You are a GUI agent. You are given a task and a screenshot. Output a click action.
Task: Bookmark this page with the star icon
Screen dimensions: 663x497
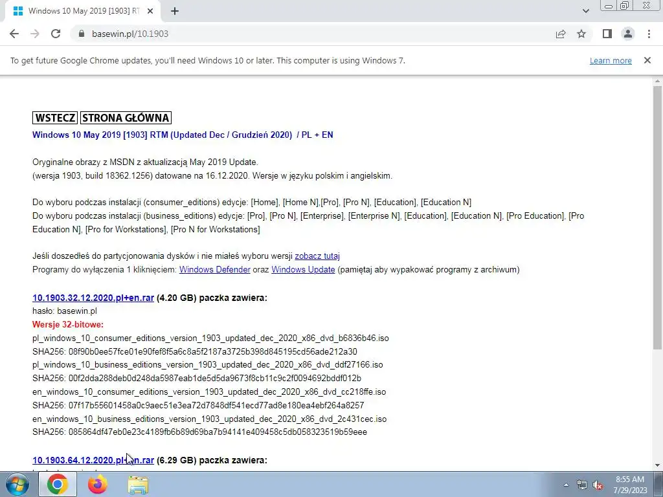[x=581, y=34]
